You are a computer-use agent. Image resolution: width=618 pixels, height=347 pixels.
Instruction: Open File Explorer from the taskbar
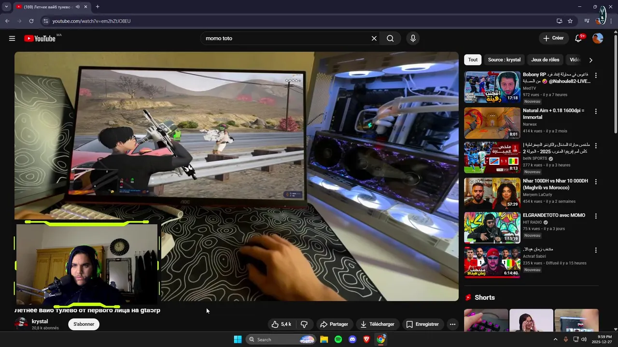324,339
